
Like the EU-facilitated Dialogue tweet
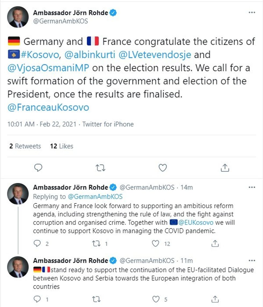[156, 299]
